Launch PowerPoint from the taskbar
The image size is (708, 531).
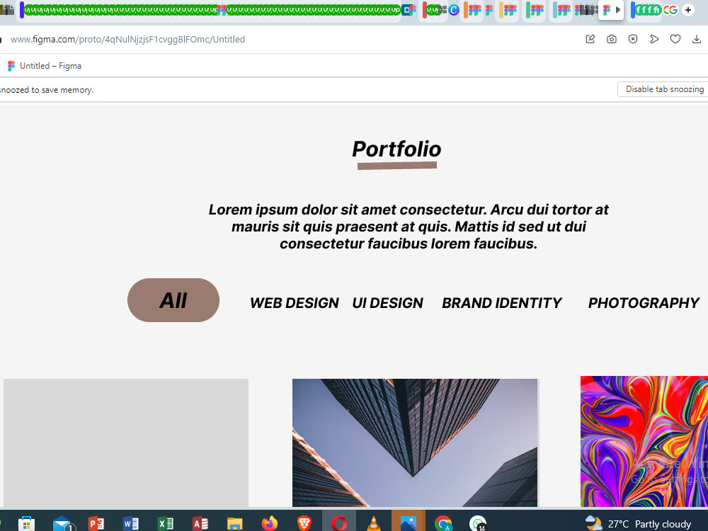[96, 524]
